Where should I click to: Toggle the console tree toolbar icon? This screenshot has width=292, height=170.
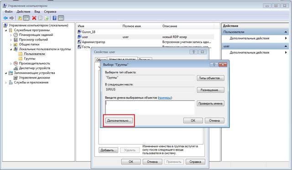[x=26, y=18]
